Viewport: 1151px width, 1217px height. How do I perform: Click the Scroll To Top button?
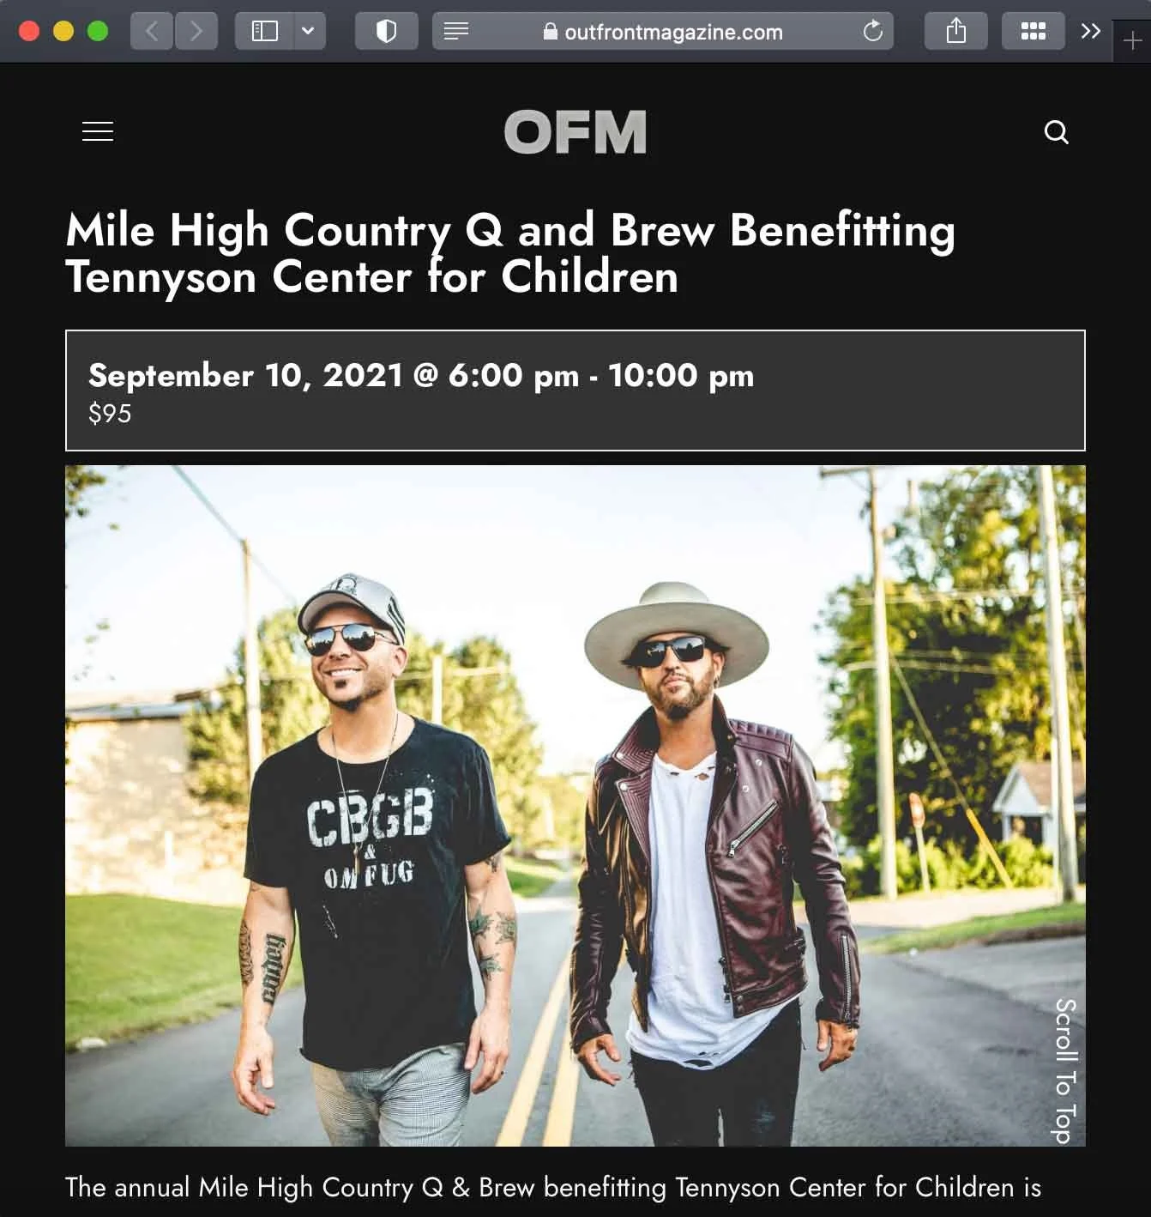[x=1064, y=1070]
